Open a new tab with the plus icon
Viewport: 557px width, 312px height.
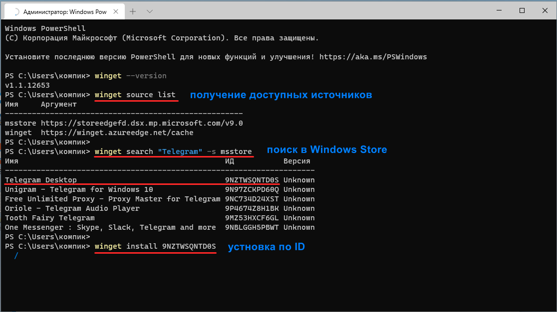[133, 11]
